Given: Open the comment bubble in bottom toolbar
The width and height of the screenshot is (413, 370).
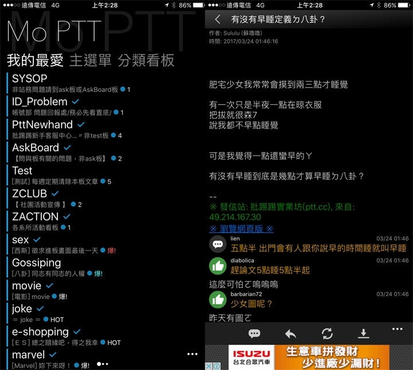Looking at the screenshot, I should coord(254,333).
